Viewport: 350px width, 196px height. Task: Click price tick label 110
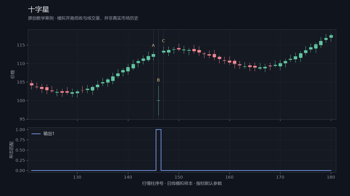(x=21, y=64)
